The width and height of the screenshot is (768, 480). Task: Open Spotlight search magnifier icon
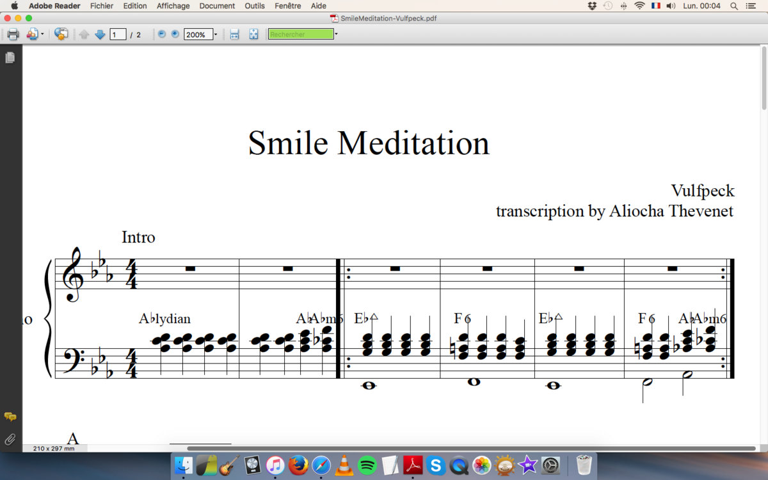point(734,6)
